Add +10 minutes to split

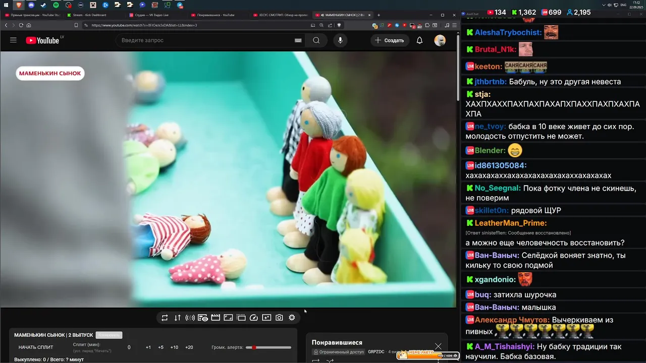[174, 347]
